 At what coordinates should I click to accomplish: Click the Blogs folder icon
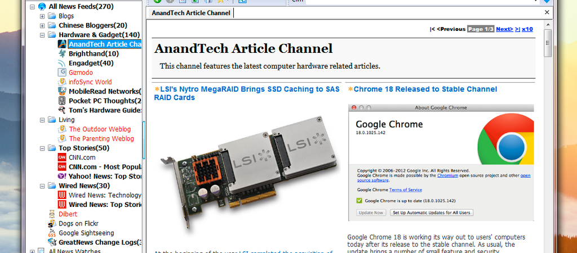(52, 16)
